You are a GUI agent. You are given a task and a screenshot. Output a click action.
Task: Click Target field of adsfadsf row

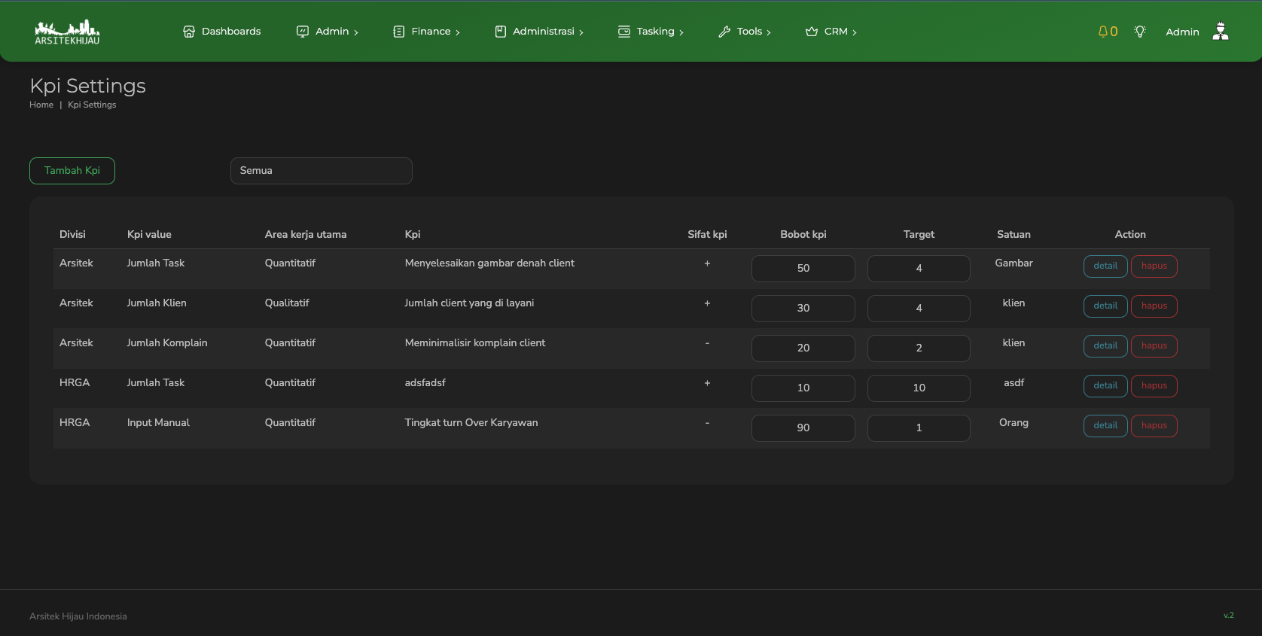click(x=919, y=388)
